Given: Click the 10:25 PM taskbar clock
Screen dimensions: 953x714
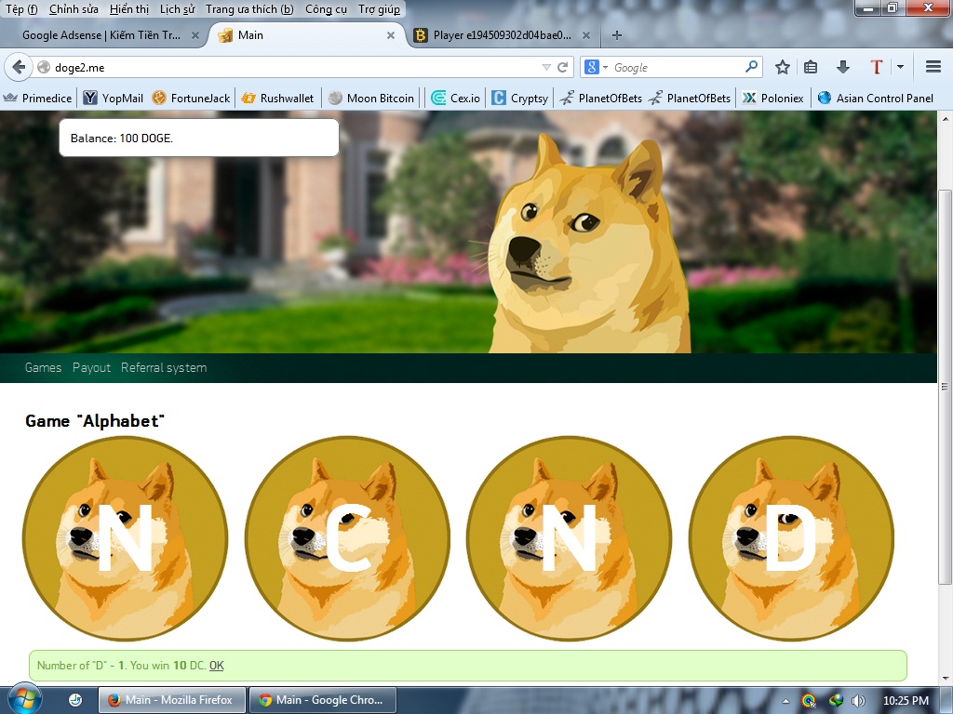Looking at the screenshot, I should coord(906,701).
